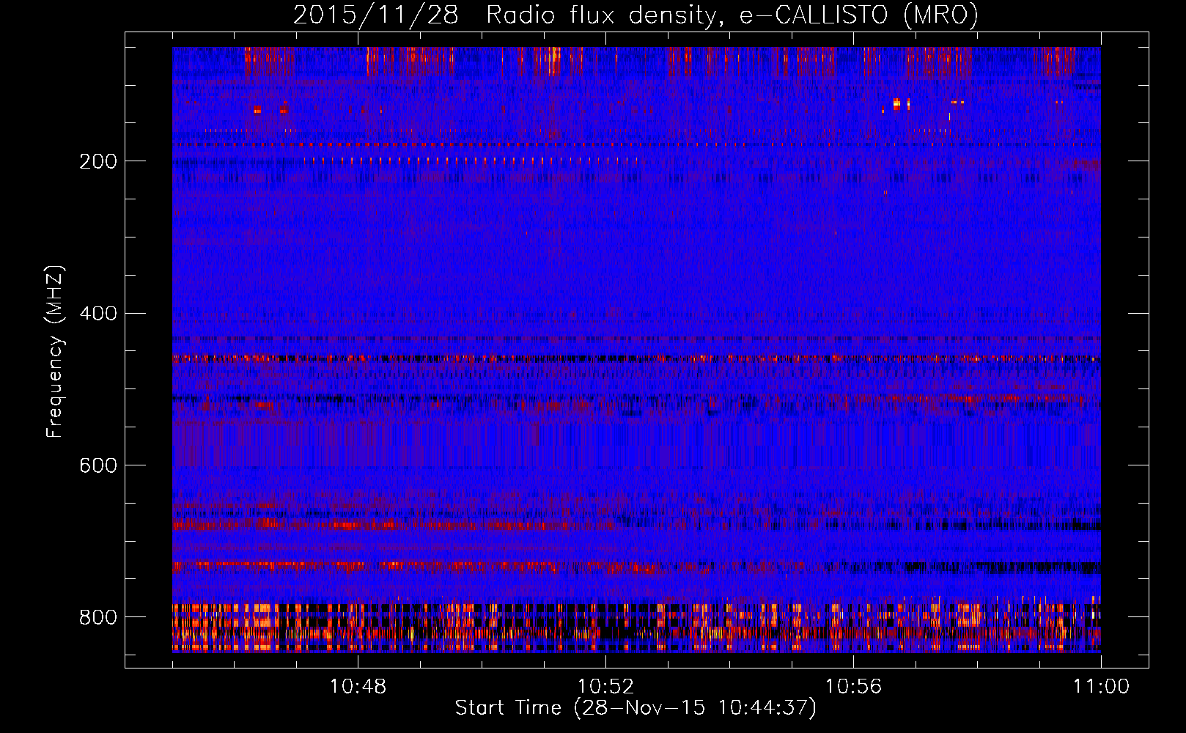The height and width of the screenshot is (733, 1186).
Task: Click the 'Start Time (28-Nov-15 10:44:37)' label
Action: 636,708
